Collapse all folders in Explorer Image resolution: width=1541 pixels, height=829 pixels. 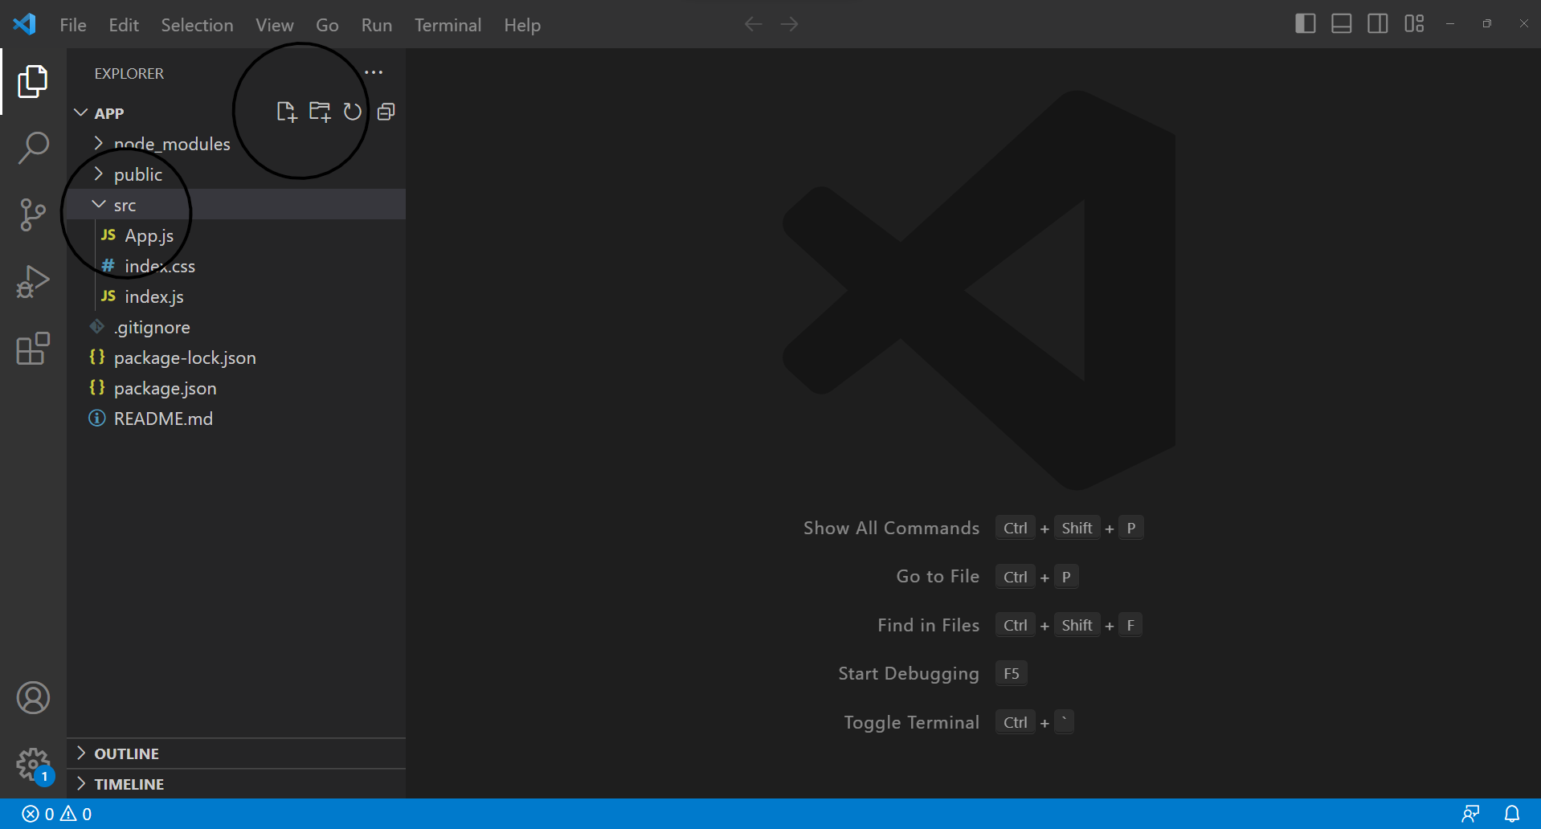click(386, 112)
